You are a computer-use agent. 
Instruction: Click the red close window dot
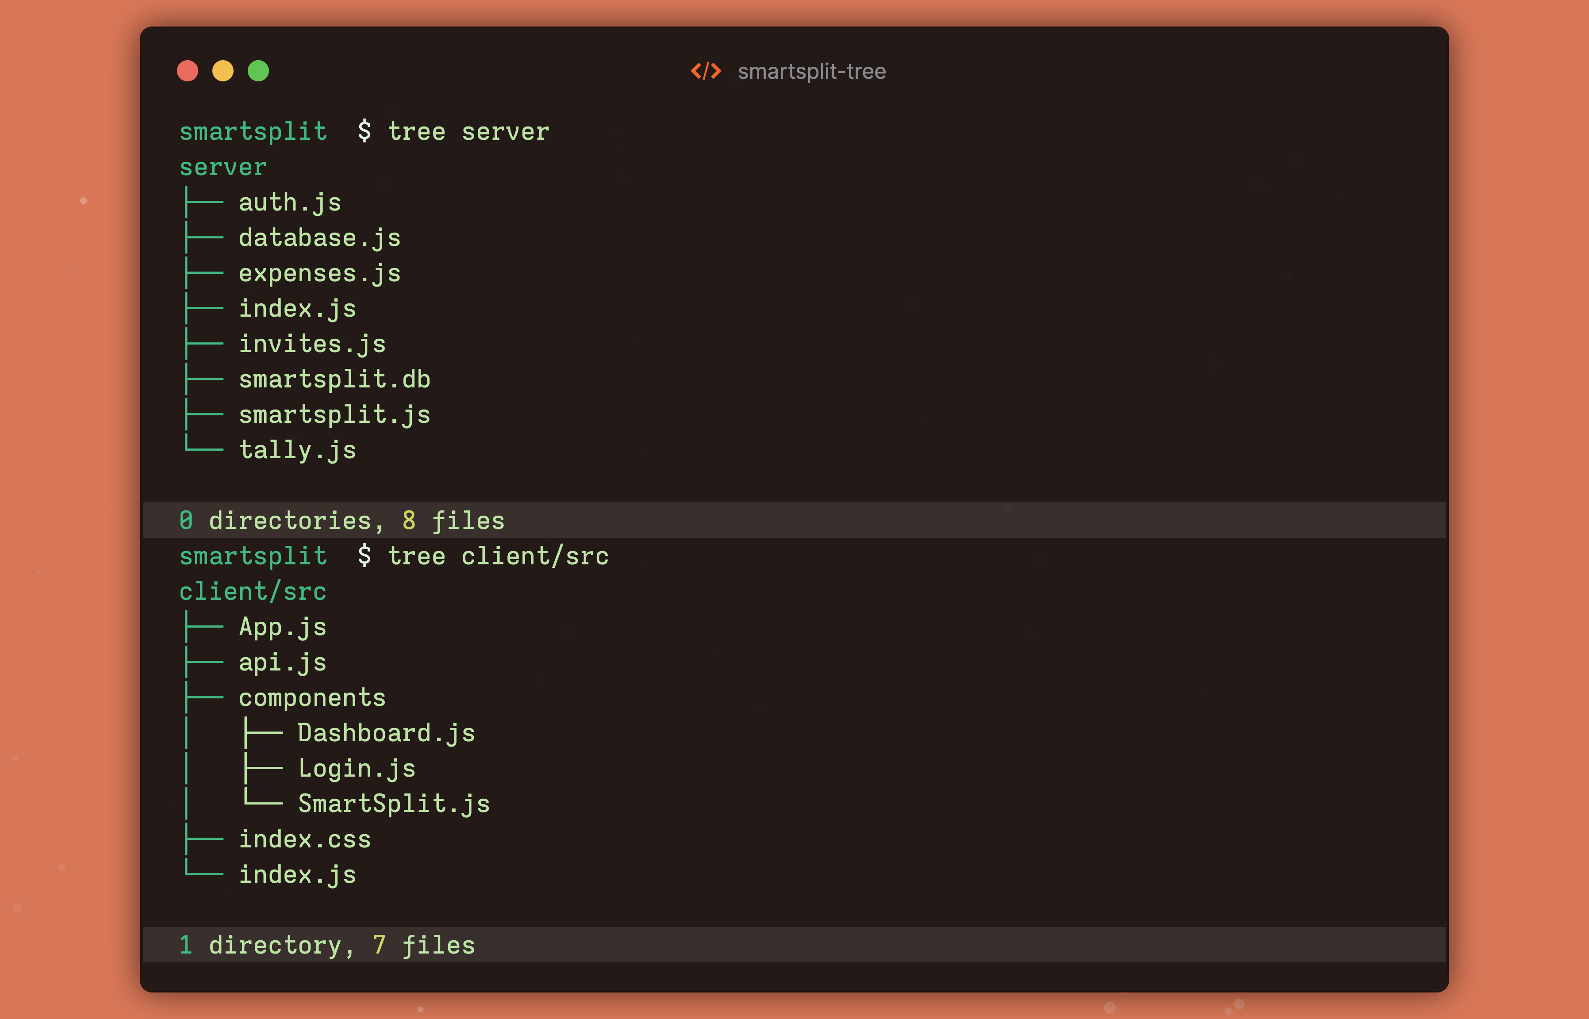click(x=187, y=71)
